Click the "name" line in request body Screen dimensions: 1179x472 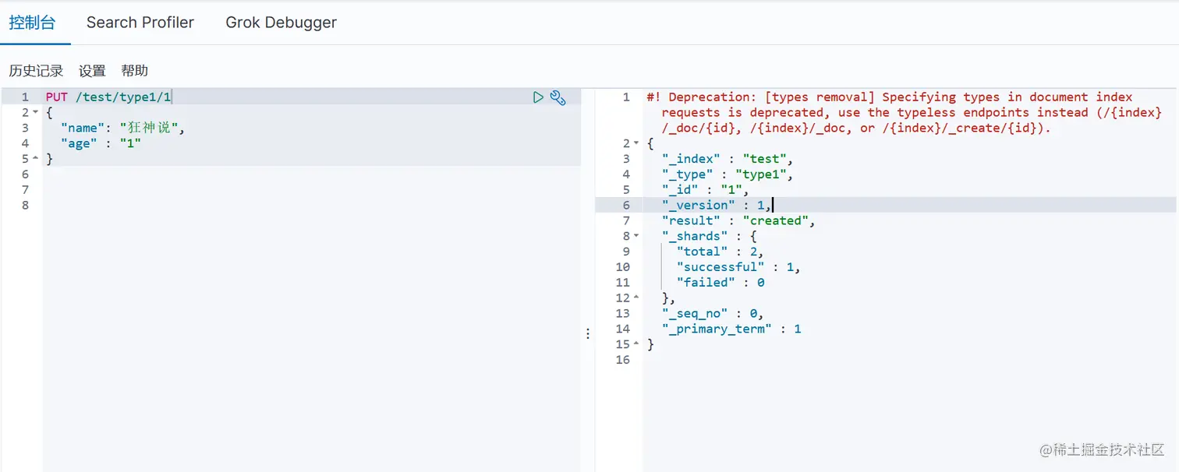point(123,128)
